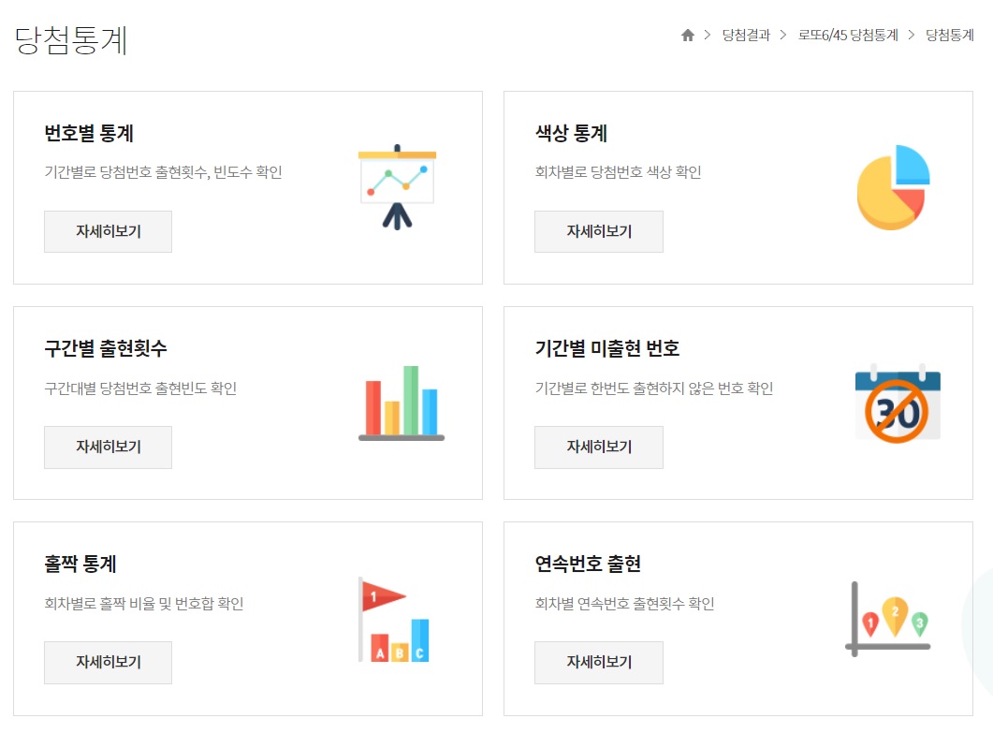The image size is (993, 733).
Task: Click the home icon in the breadcrumb
Action: (688, 35)
